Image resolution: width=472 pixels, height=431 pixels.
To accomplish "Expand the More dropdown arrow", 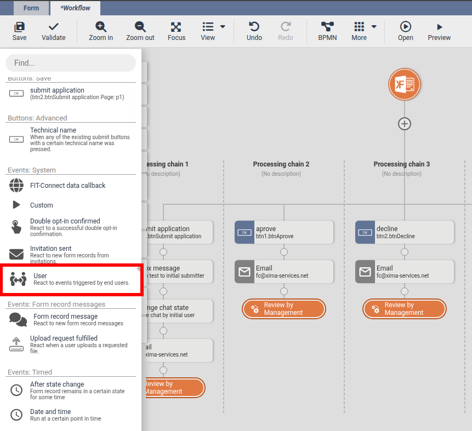I will click(x=374, y=27).
